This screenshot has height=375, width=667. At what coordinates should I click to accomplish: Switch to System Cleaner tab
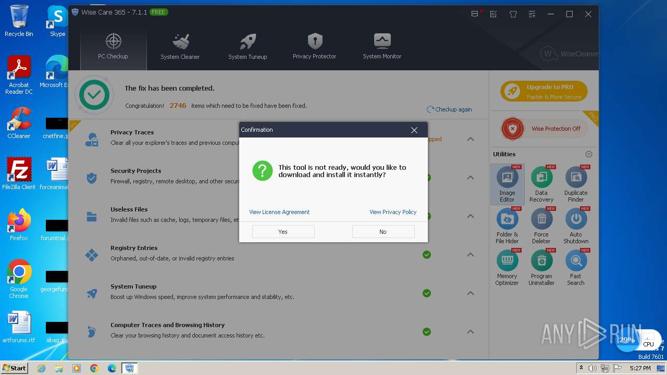tap(180, 47)
